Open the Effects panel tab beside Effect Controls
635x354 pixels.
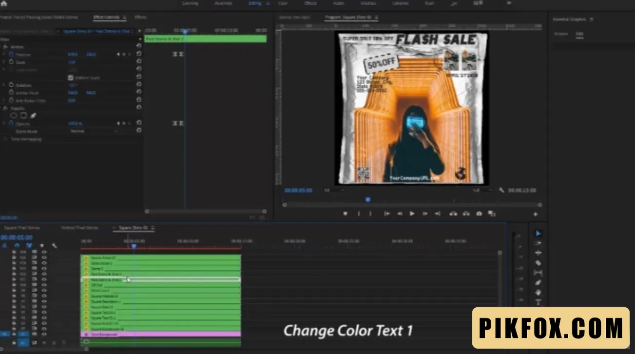click(x=140, y=17)
